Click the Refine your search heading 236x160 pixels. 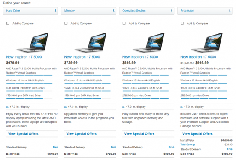[x=17, y=3]
